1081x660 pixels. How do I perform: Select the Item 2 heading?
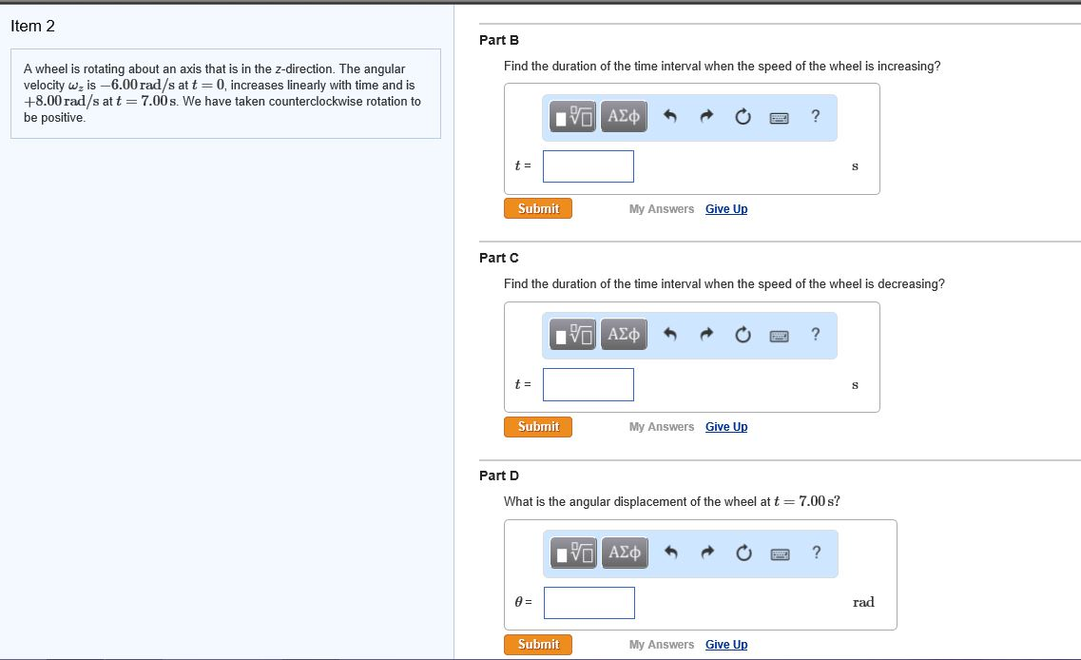coord(32,27)
